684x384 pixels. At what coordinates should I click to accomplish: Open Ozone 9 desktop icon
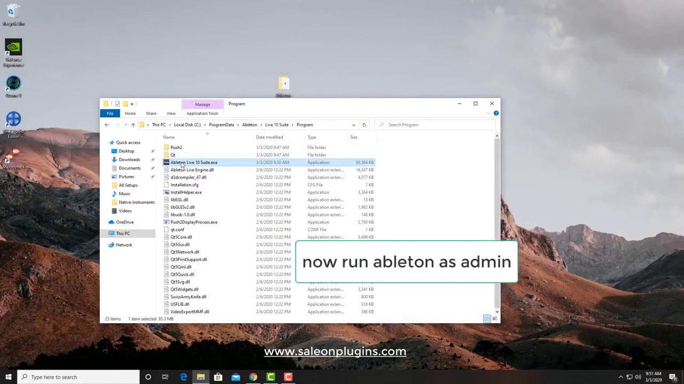coord(13,87)
